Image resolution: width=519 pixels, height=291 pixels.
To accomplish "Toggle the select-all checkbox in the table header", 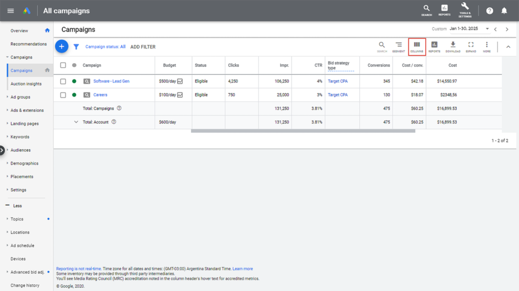I will 63,65.
